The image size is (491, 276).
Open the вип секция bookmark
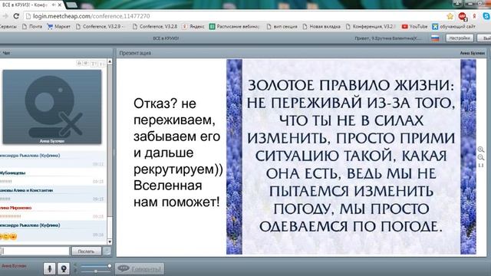[282, 27]
